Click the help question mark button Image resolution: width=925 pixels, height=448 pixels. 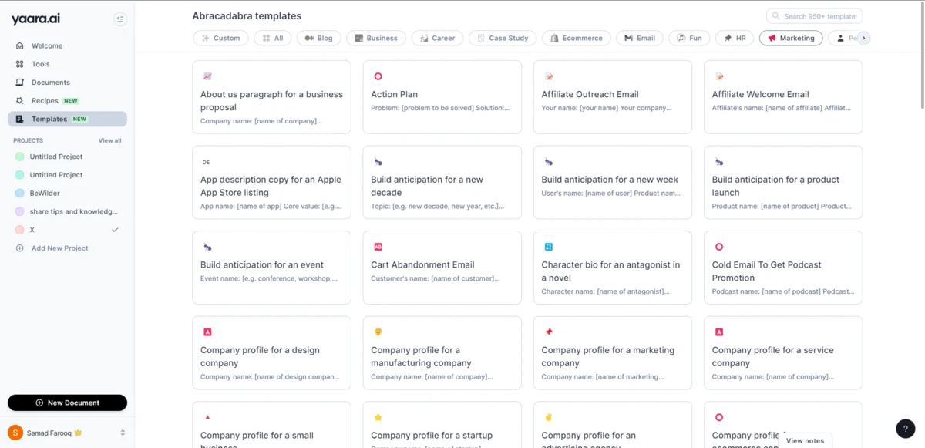pos(905,429)
